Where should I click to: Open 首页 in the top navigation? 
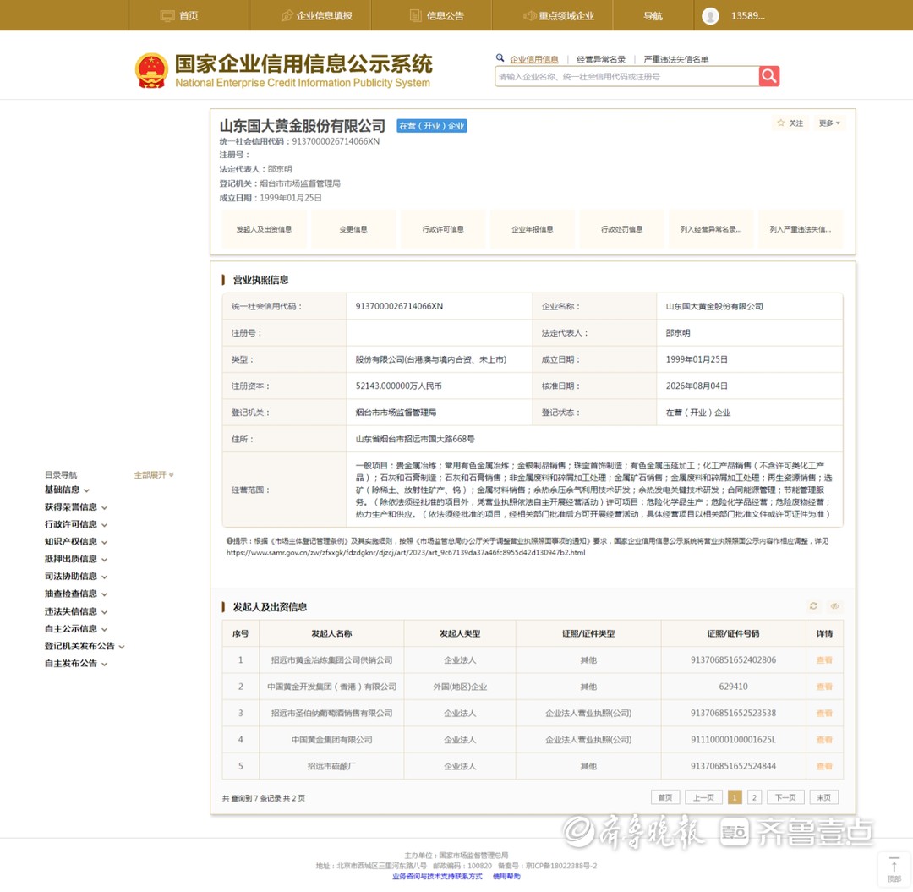tap(179, 16)
